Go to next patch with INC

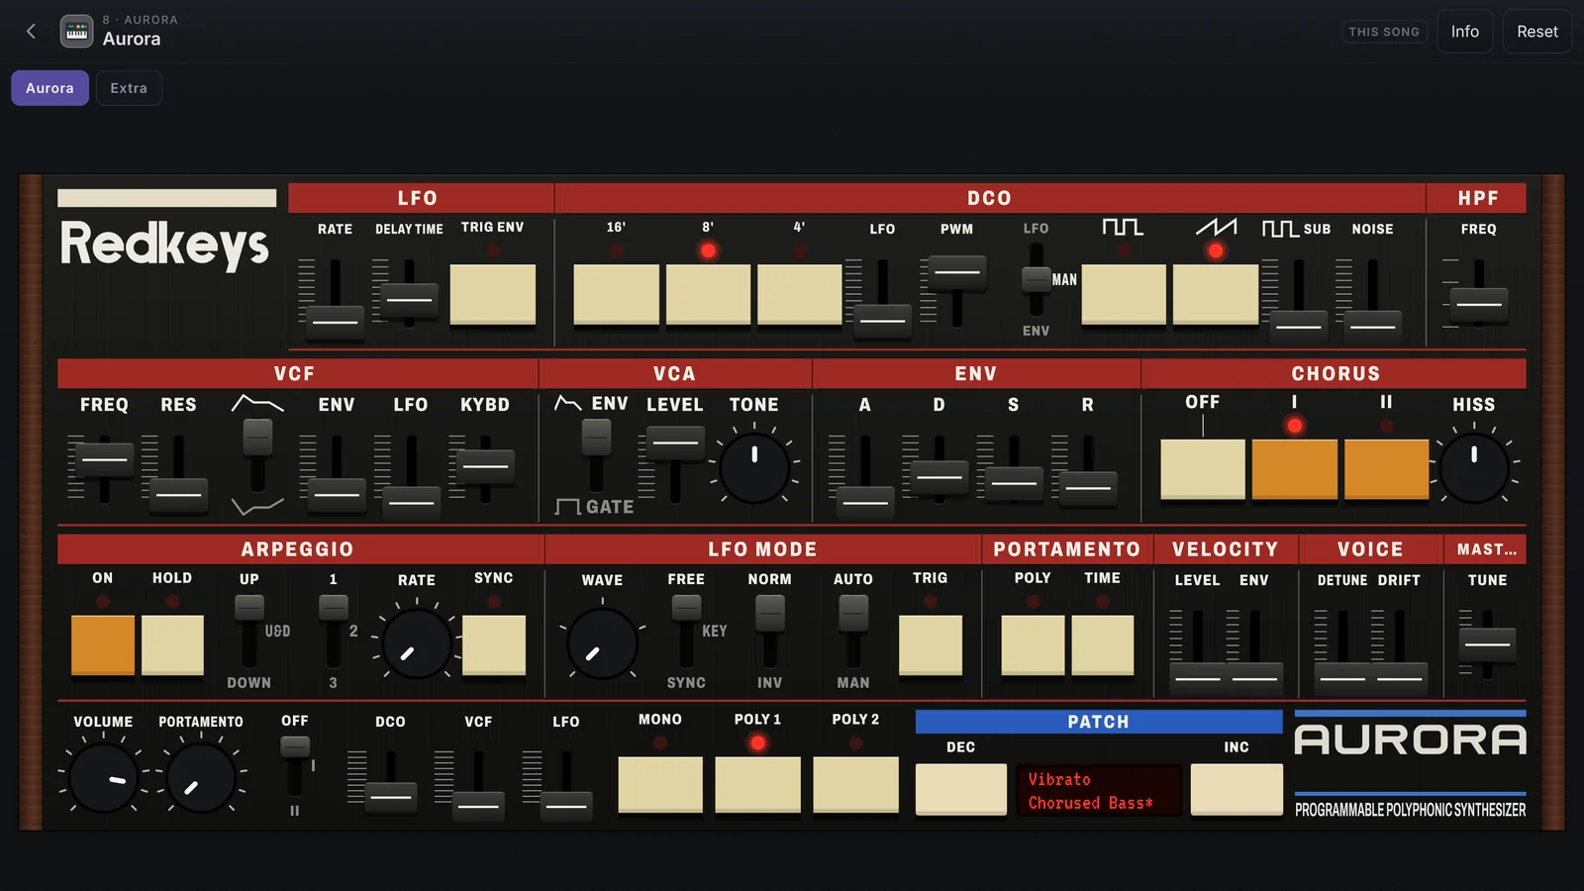pyautogui.click(x=1237, y=790)
